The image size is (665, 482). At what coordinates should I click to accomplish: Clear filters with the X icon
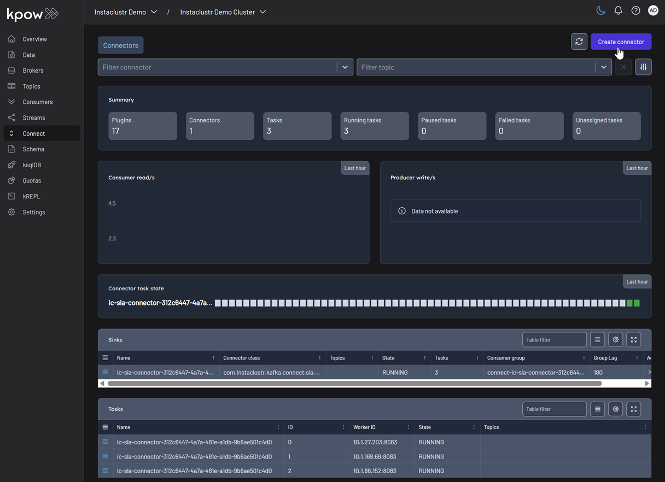(x=623, y=67)
